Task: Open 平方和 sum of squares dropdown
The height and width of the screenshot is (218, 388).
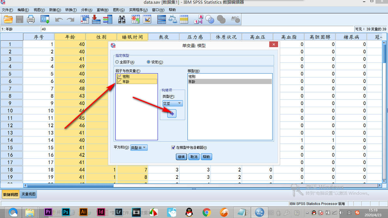Action: 139,148
